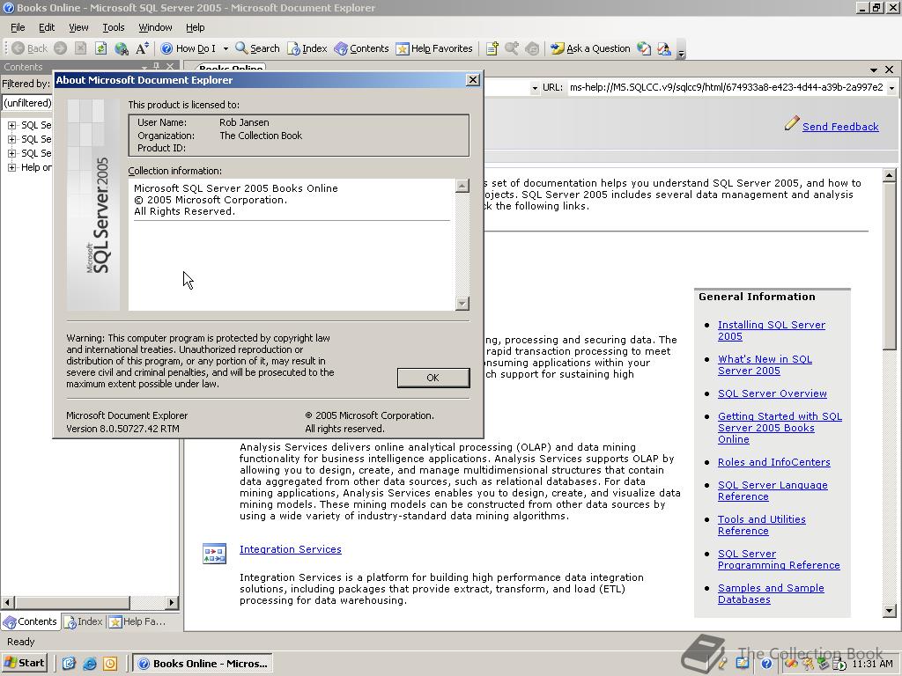Viewport: 902px width, 676px height.
Task: Open the active documents list arrow
Action: pos(874,70)
